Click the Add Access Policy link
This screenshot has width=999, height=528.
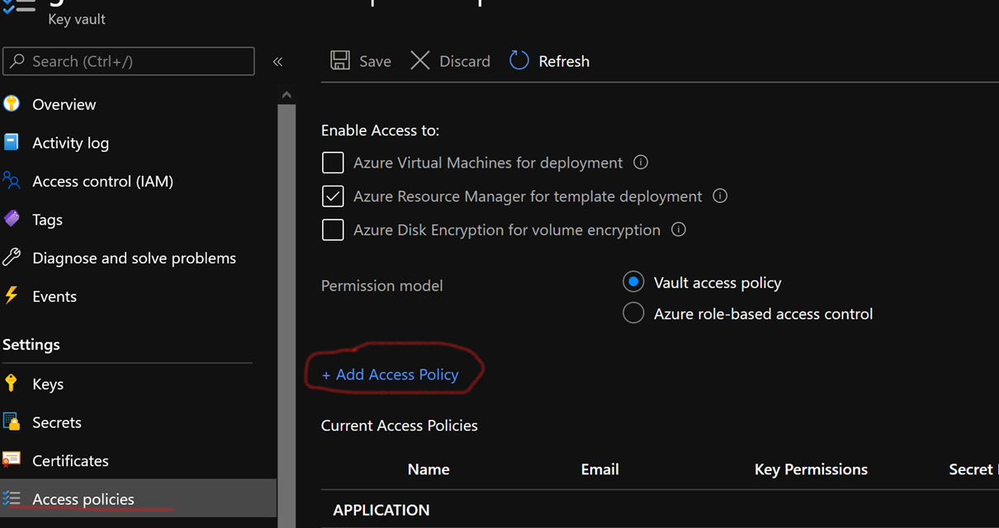[389, 374]
